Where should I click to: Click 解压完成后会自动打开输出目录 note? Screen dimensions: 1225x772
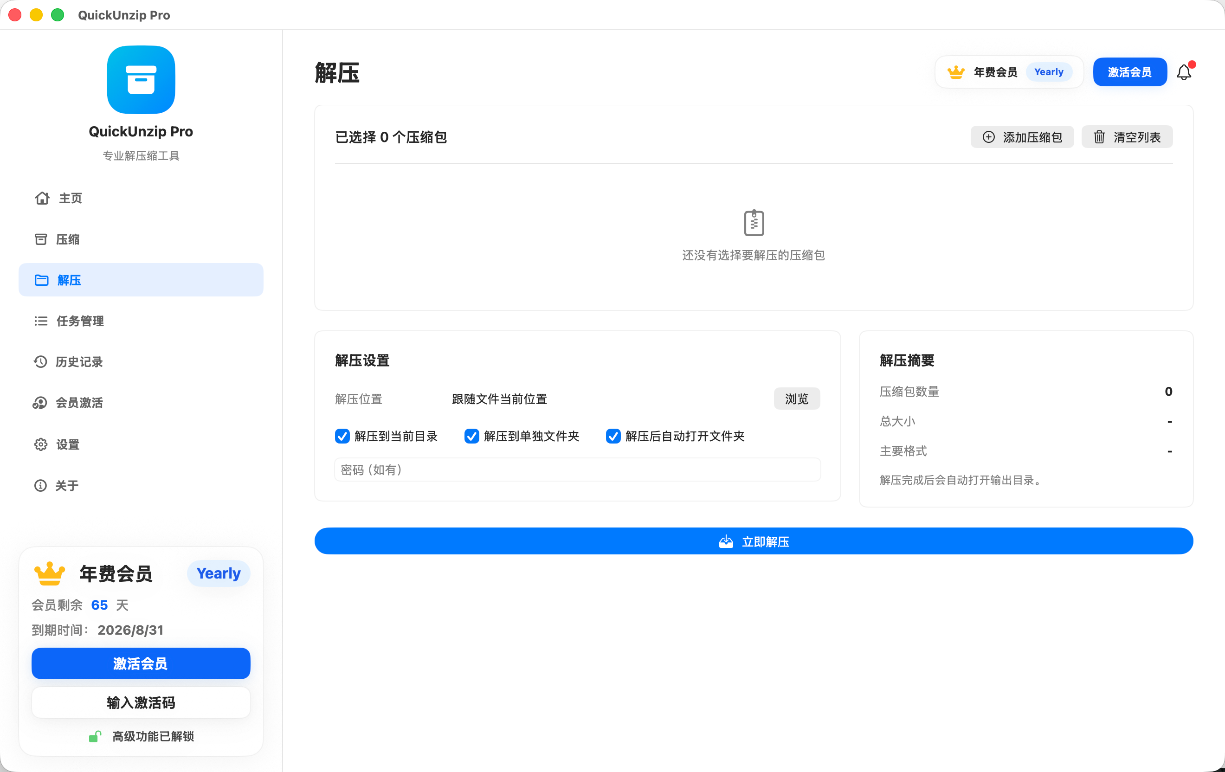click(961, 480)
